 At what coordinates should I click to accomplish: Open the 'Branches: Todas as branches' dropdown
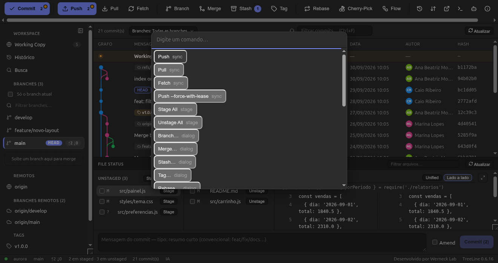click(163, 31)
